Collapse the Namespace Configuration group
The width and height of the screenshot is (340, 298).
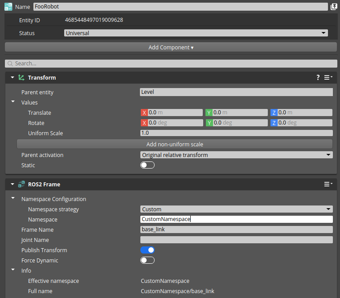[13, 198]
